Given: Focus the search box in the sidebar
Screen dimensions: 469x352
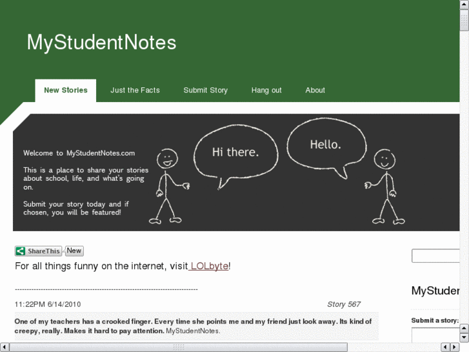Looking at the screenshot, I should click(x=436, y=256).
